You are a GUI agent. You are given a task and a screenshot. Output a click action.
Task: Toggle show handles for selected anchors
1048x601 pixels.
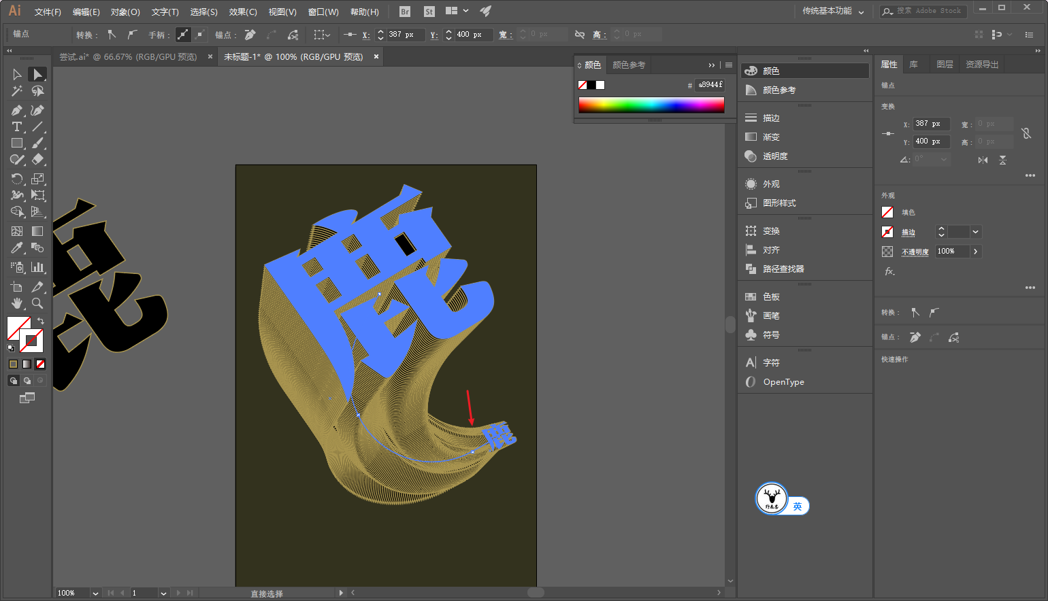click(x=183, y=34)
